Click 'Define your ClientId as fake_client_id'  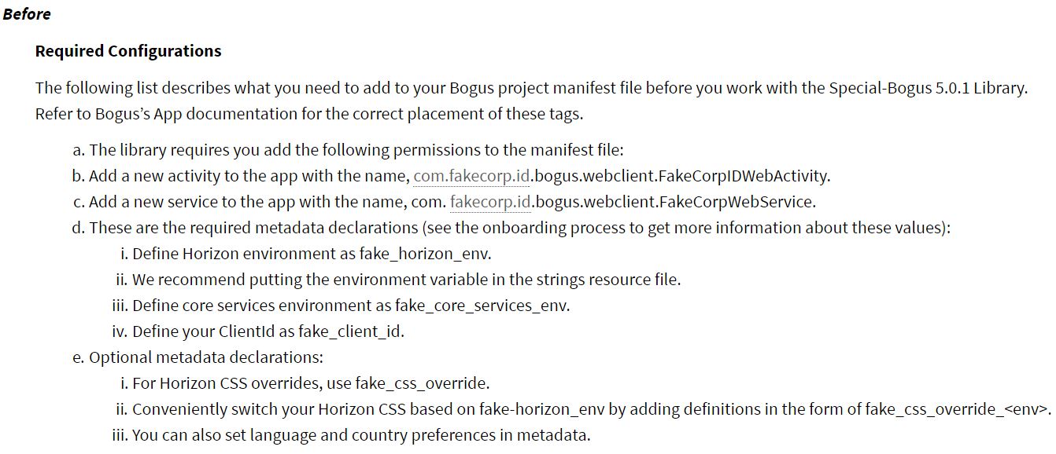[x=259, y=331]
